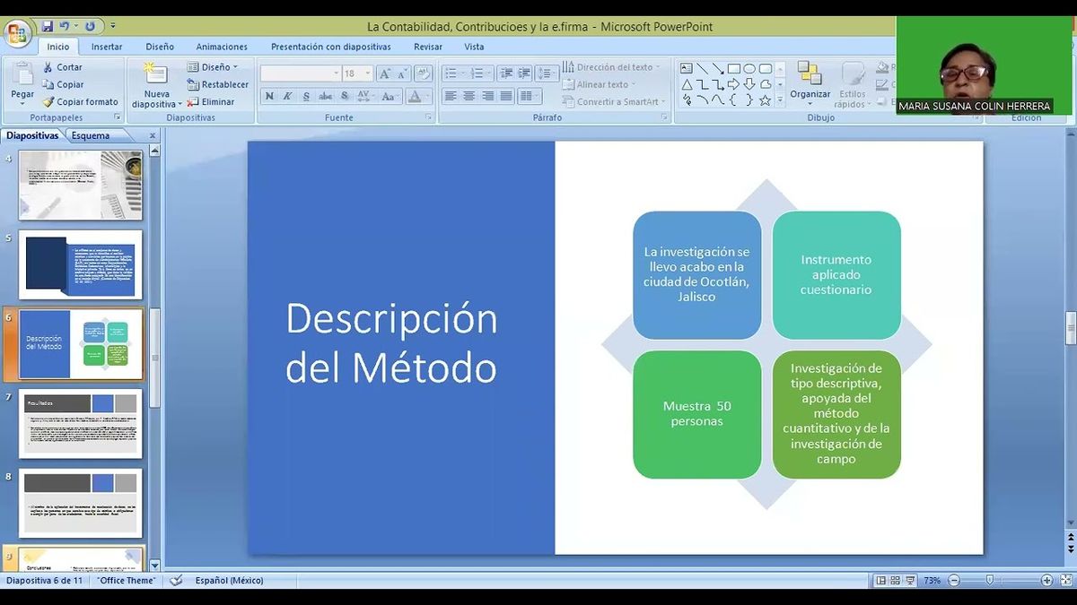Open Dirección del texto dropdown
Screen dimensions: 1077x605
(611, 67)
